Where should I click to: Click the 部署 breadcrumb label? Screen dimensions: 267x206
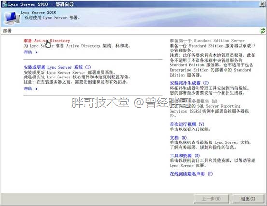[x=7, y=31]
